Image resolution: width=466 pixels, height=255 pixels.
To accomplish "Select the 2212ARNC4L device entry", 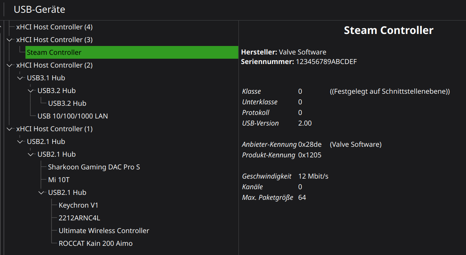I will pyautogui.click(x=79, y=218).
